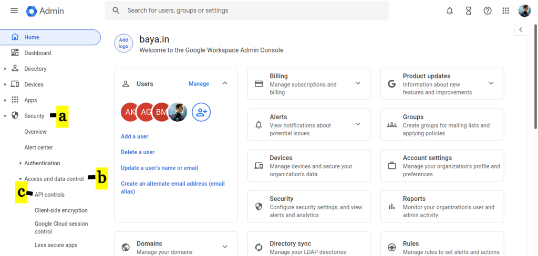
Task: Collapse the Users card chevron
Action: point(225,83)
